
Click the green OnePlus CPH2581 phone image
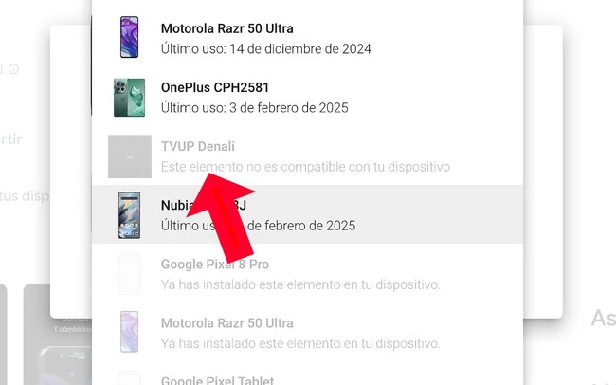(x=129, y=98)
